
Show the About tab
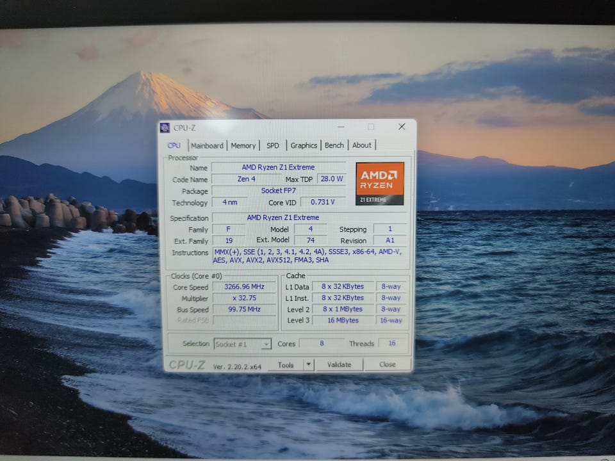coord(361,145)
